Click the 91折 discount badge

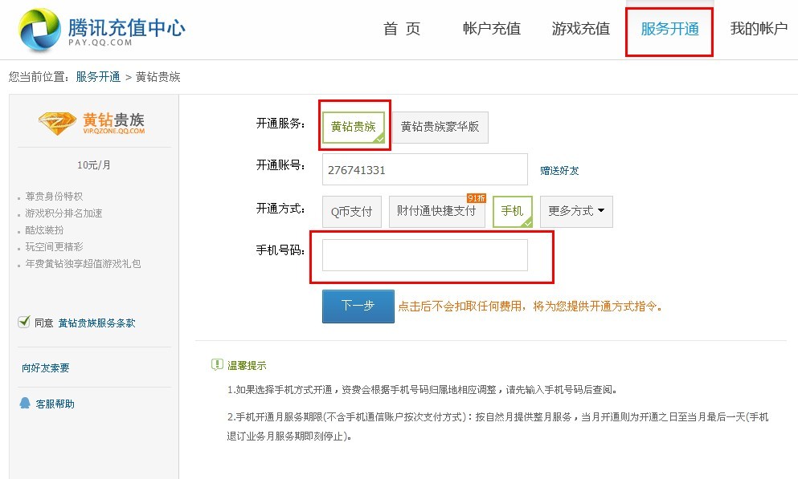[x=477, y=198]
